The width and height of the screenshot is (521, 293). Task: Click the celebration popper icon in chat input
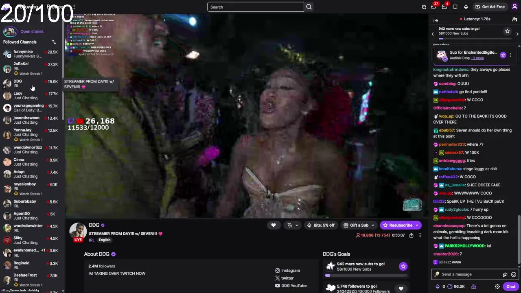click(505, 274)
